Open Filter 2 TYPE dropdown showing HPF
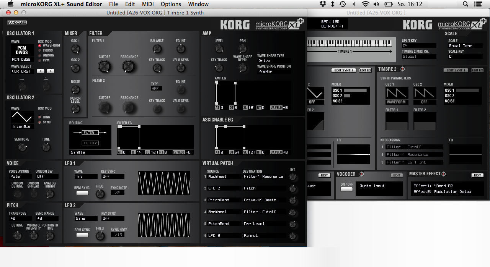The height and width of the screenshot is (267, 490). (157, 89)
